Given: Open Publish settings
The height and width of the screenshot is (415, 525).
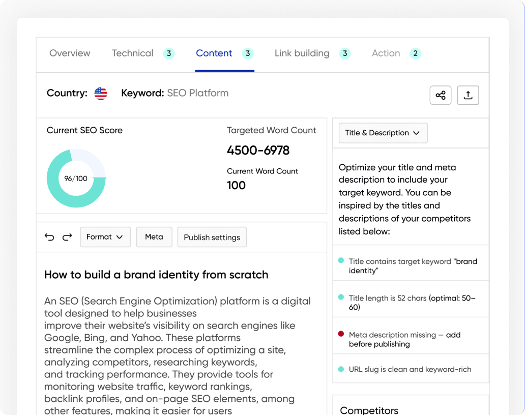Looking at the screenshot, I should (212, 237).
